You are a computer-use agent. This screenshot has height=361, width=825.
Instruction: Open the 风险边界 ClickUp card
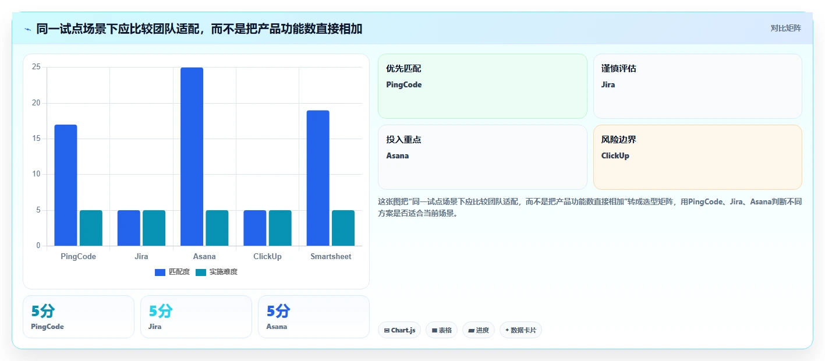(697, 157)
